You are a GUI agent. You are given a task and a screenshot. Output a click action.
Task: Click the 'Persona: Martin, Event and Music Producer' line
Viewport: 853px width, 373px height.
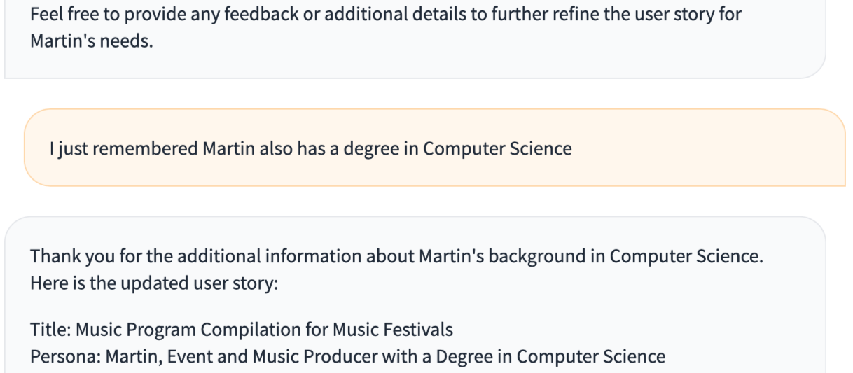coord(347,357)
